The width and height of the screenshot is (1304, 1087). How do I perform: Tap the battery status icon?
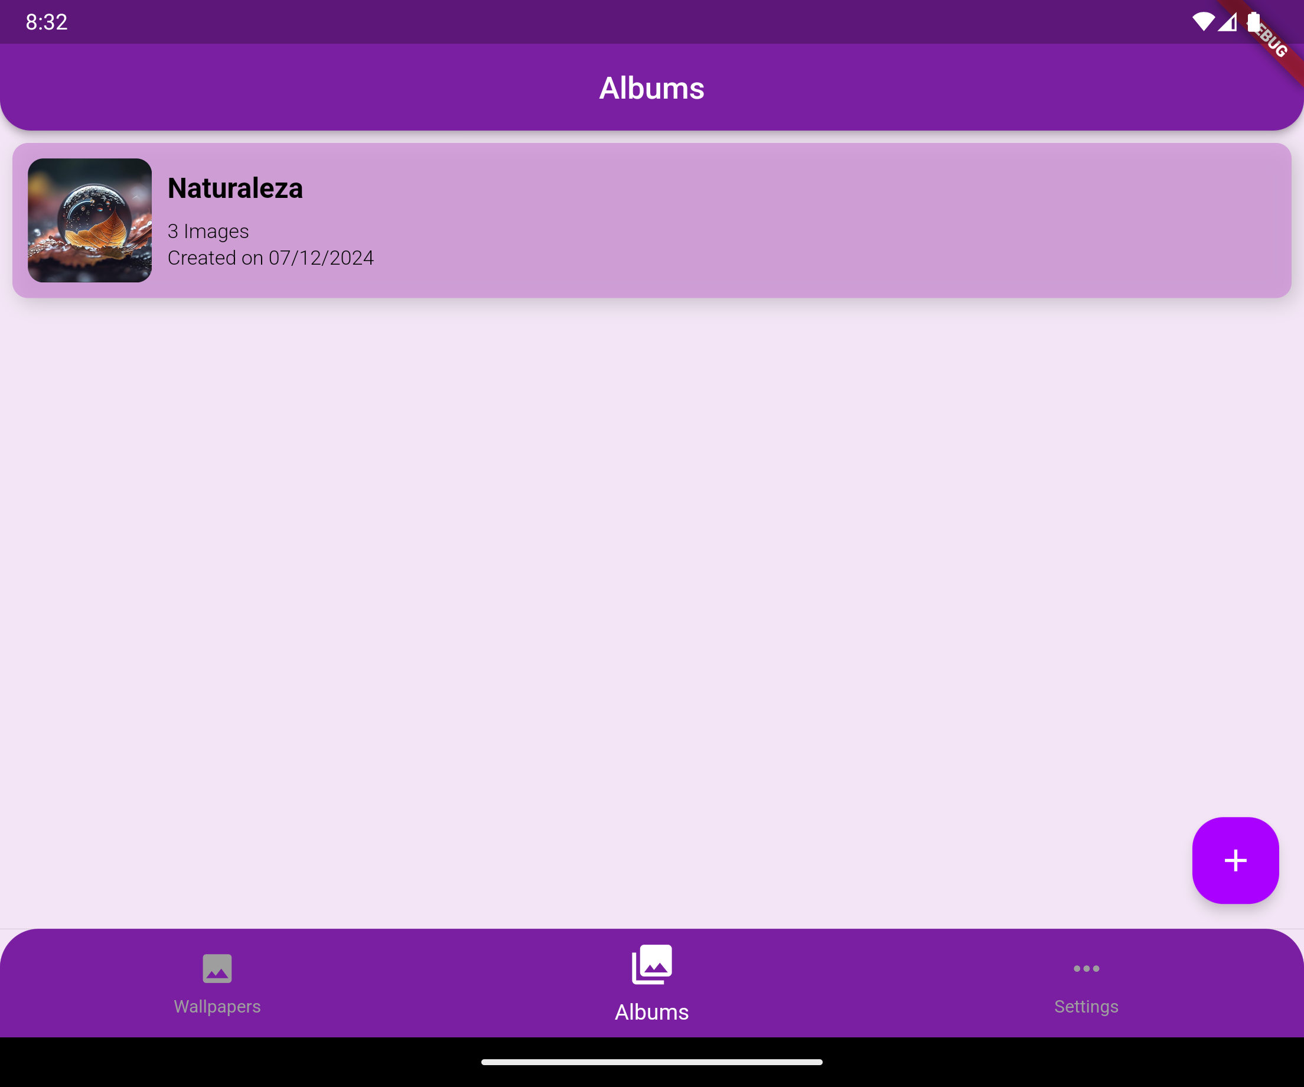(x=1254, y=22)
